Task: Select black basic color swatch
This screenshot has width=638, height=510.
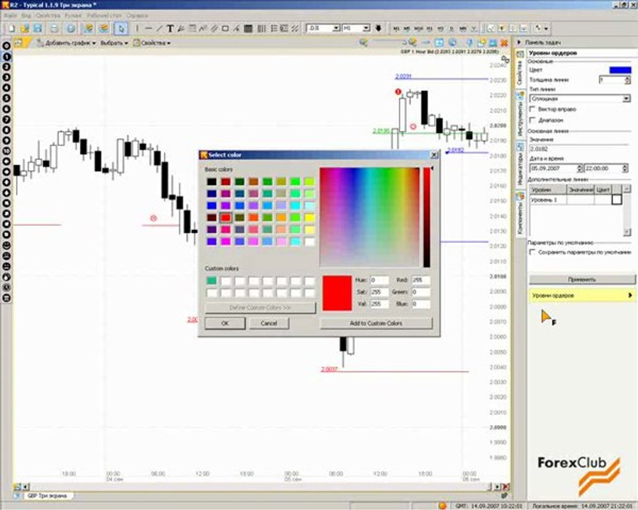Action: click(x=211, y=181)
